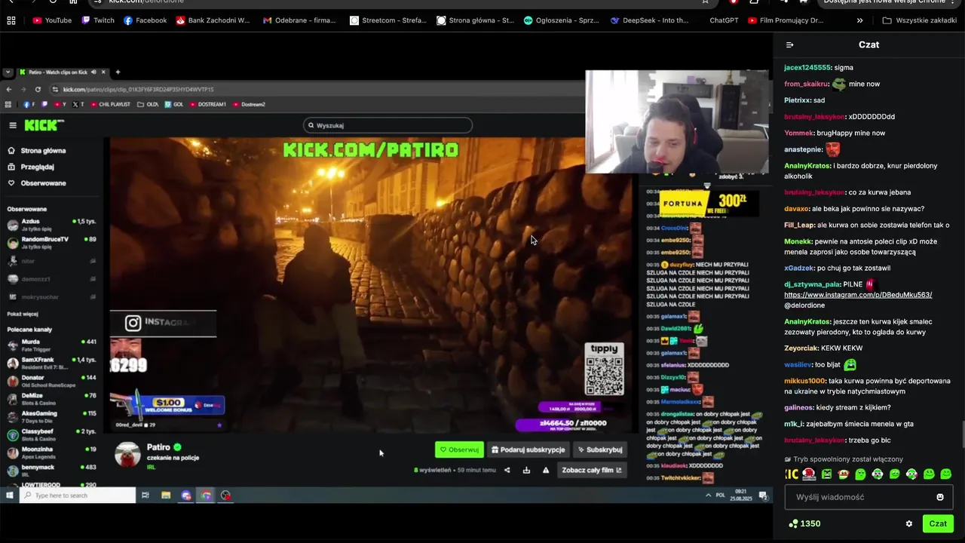
Task: Open the browser apps grid icon
Action: [x=11, y=20]
